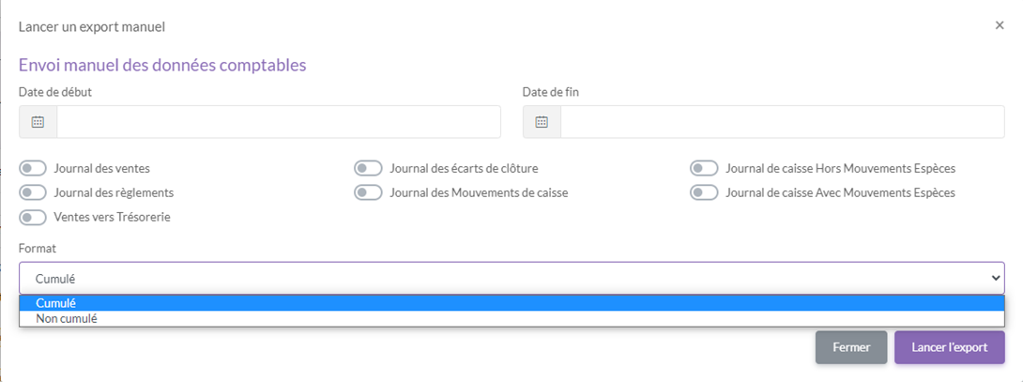Click the Format select box
1023x382 pixels.
pos(507,278)
